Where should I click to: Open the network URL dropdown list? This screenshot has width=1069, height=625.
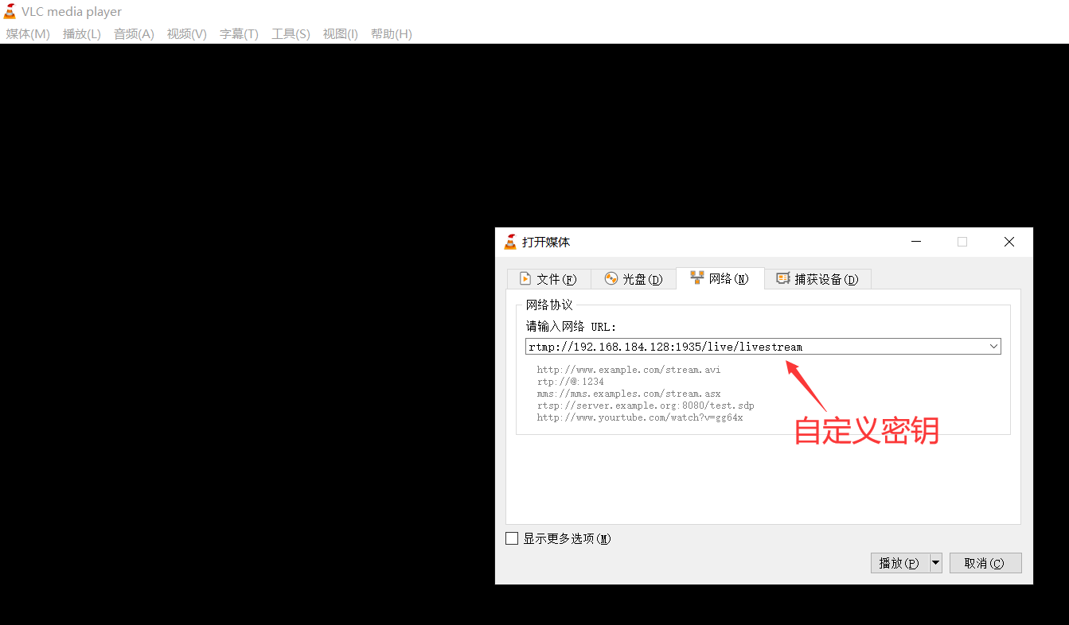click(x=993, y=346)
